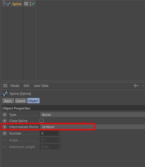Select the Object tab
The image size is (145, 167).
33,101
